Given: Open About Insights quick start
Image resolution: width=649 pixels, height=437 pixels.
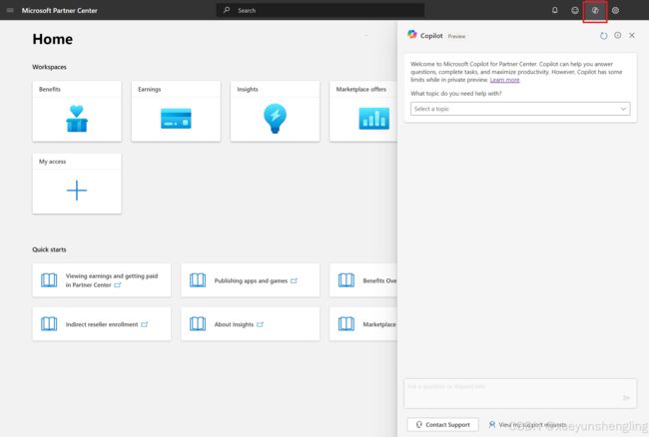Looking at the screenshot, I should pos(234,324).
